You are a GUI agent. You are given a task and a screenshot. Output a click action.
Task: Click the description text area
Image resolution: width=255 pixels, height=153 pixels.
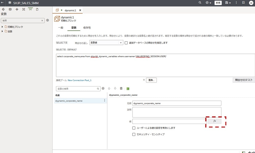coord(177,112)
